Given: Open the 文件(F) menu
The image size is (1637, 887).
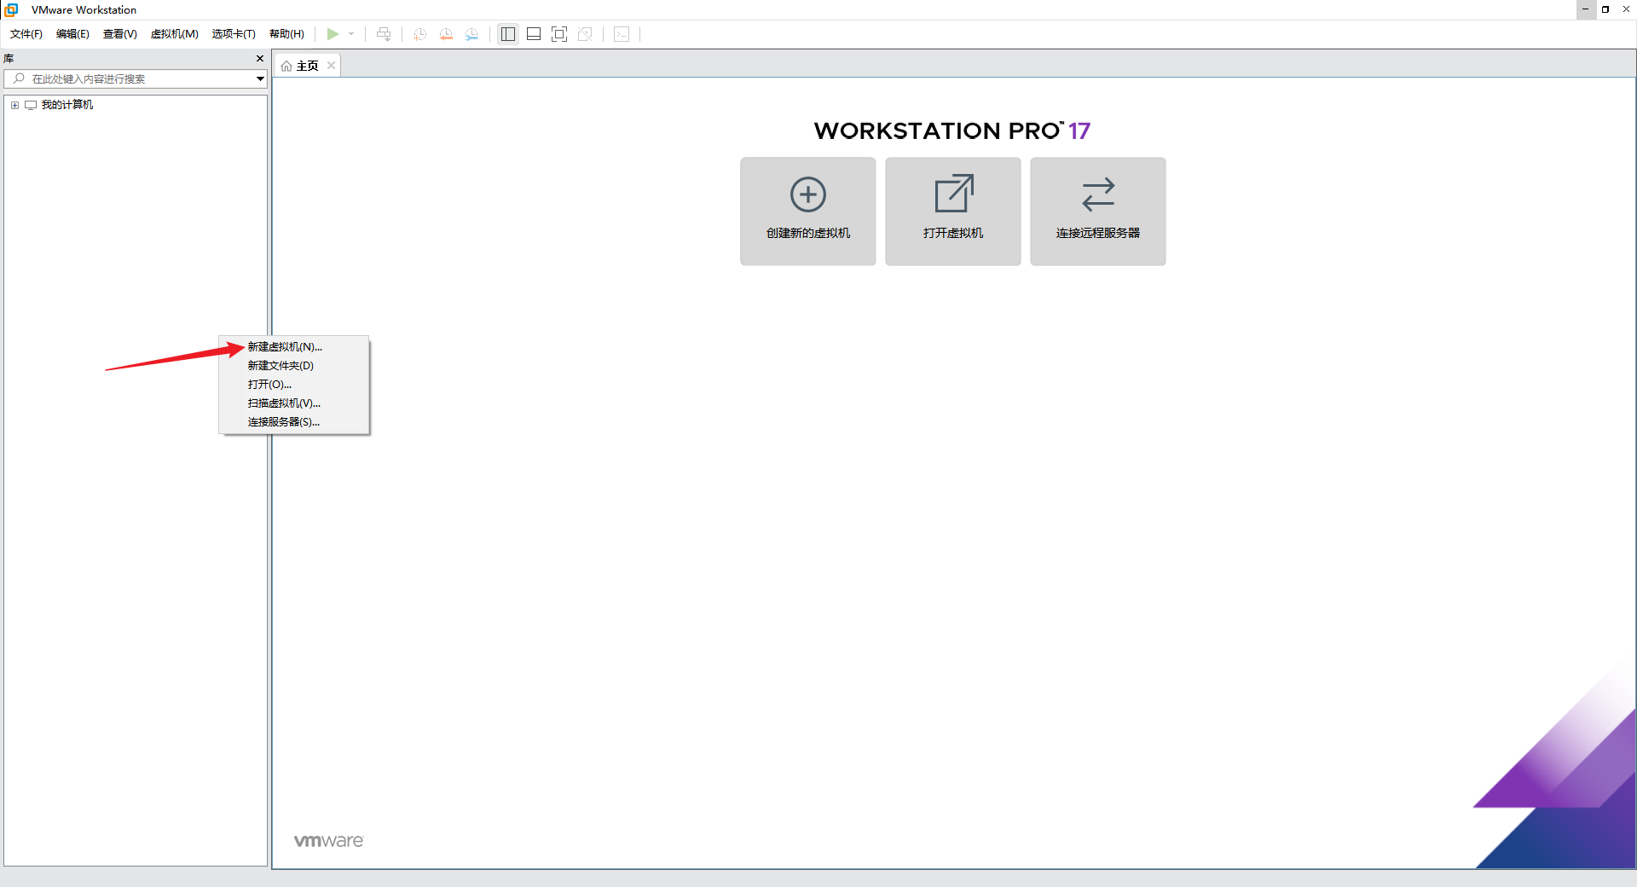Looking at the screenshot, I should click(26, 34).
